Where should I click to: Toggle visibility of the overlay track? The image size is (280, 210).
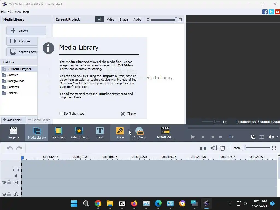4,194
